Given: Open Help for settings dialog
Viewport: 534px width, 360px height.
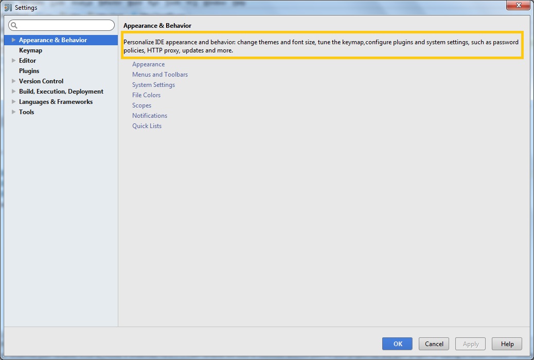Looking at the screenshot, I should pyautogui.click(x=507, y=344).
